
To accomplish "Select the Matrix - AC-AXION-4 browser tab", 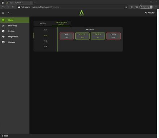I will click(19, 3).
